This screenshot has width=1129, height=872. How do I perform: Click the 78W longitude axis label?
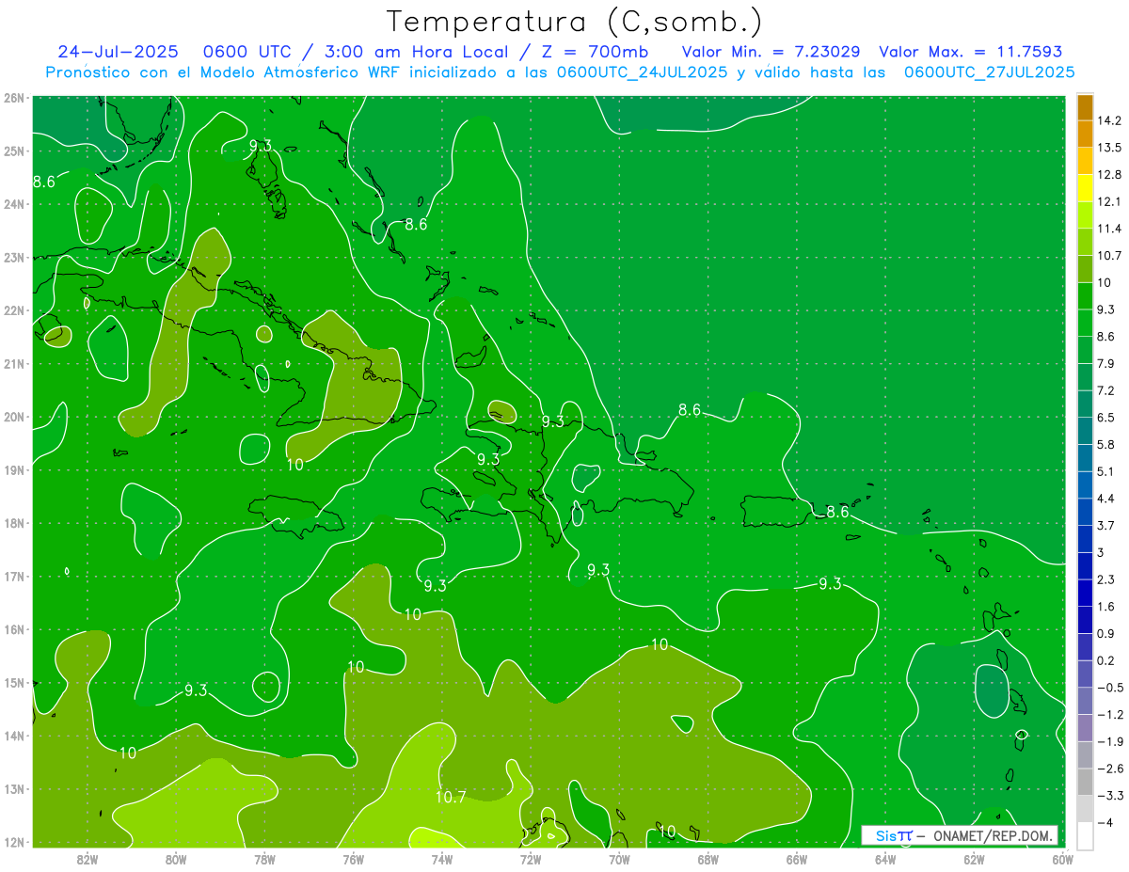(x=264, y=859)
